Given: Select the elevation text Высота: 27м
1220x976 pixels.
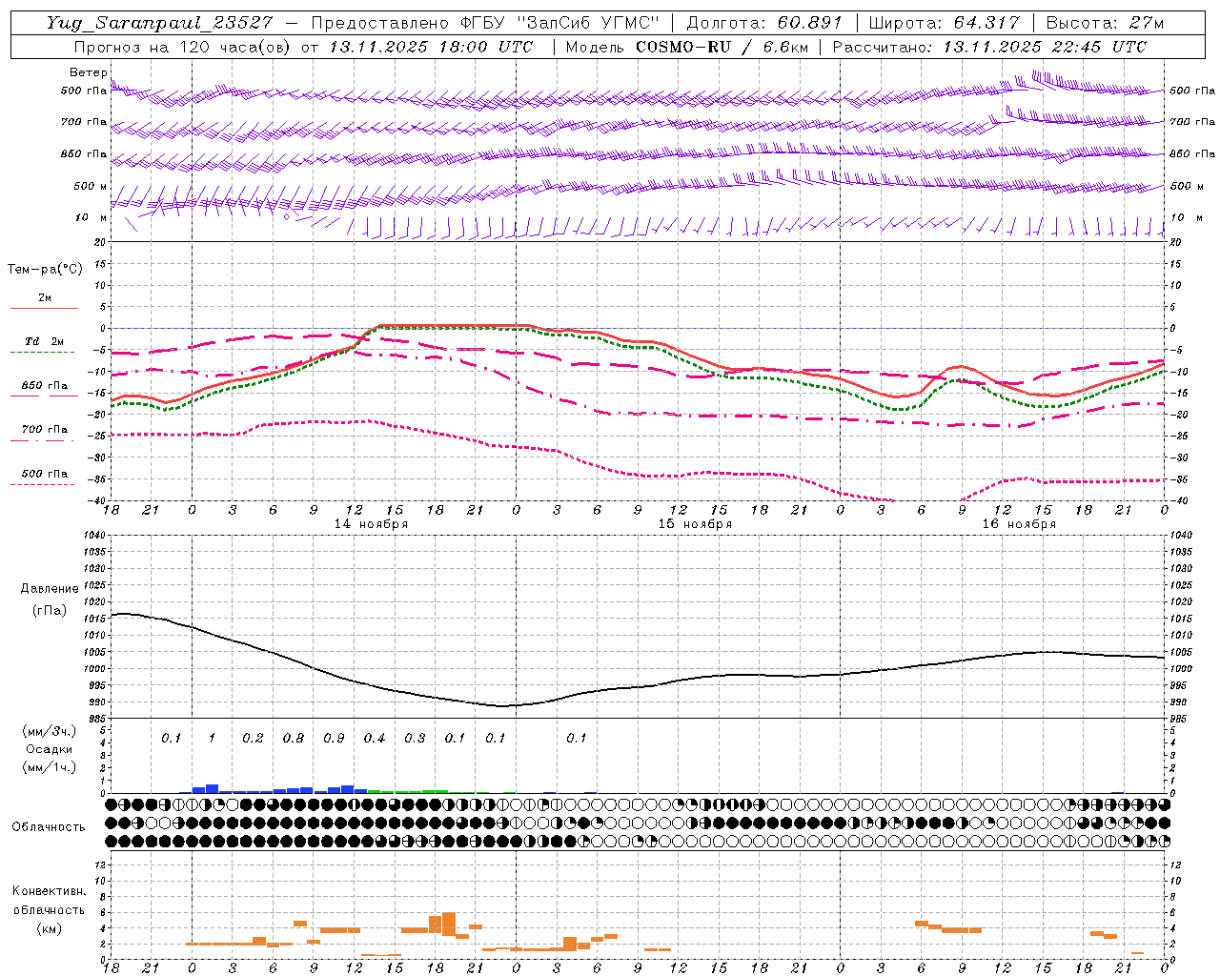Looking at the screenshot, I should click(1106, 23).
